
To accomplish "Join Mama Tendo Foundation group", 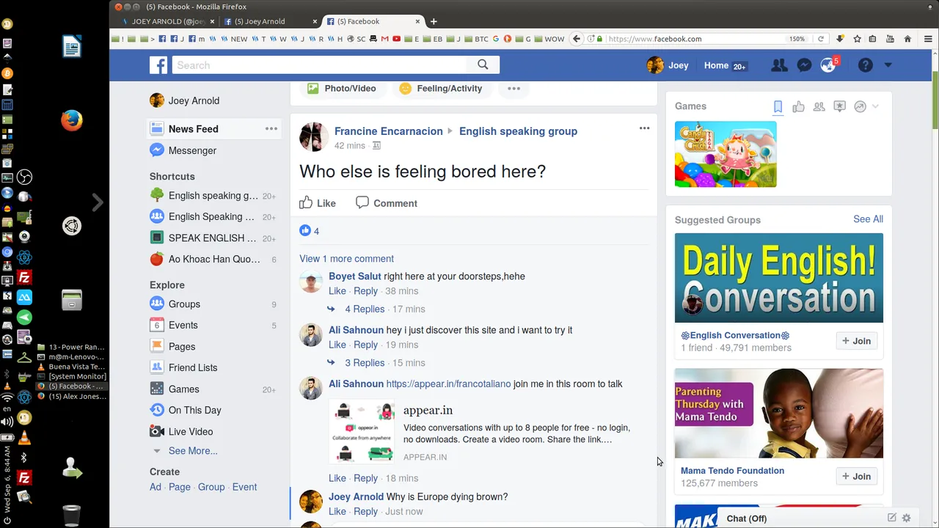I will click(857, 477).
